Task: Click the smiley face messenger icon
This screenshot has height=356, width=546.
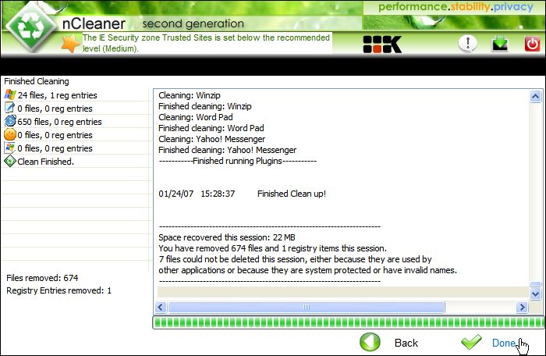Action: pos(10,134)
